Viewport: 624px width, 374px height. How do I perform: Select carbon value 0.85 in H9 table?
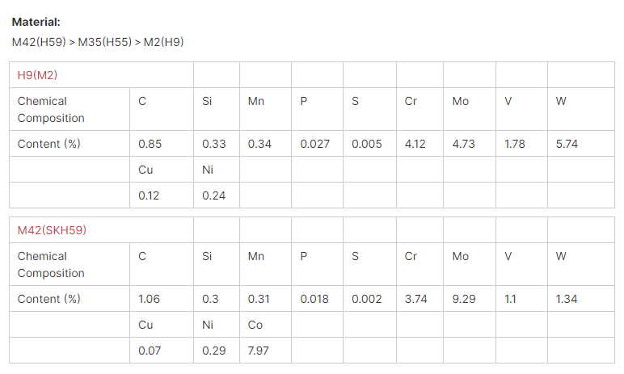(150, 144)
